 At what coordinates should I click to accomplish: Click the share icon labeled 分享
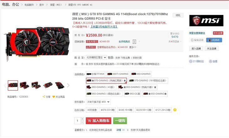[x=44, y=97]
